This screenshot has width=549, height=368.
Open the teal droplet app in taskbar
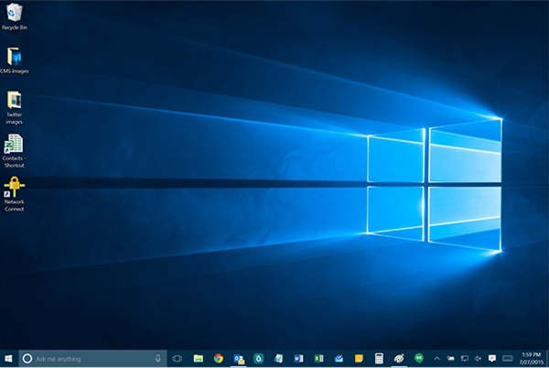pos(259,359)
